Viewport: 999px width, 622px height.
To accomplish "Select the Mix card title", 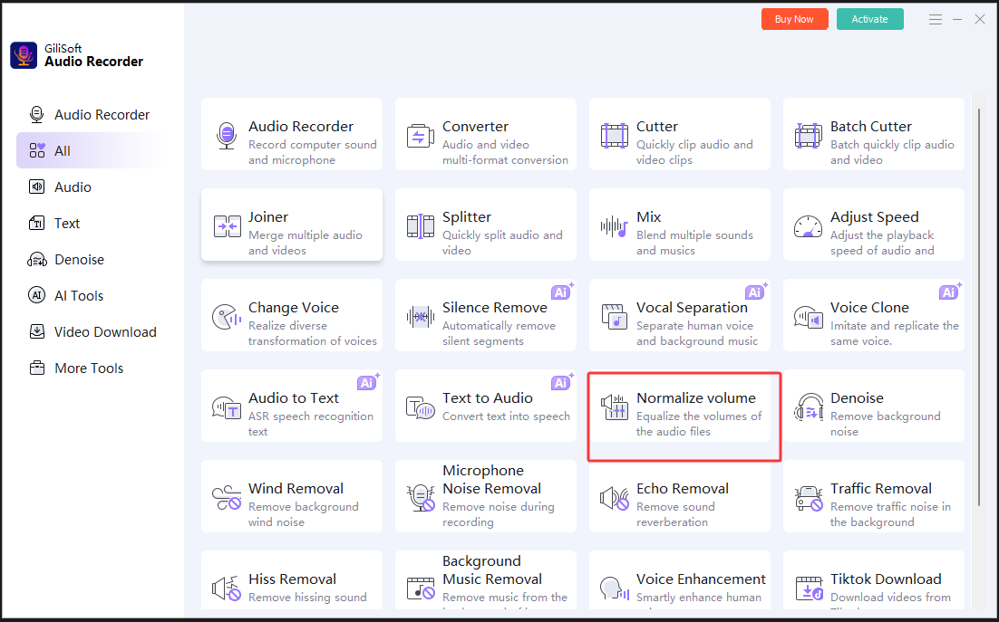I will [x=648, y=217].
